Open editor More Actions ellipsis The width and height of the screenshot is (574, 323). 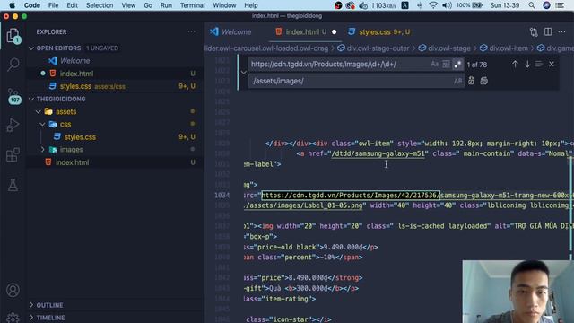pyautogui.click(x=562, y=32)
